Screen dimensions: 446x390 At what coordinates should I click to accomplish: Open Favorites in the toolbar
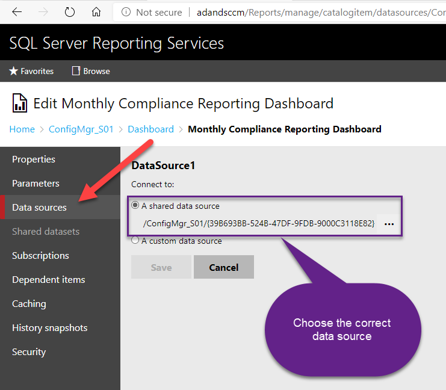(31, 71)
